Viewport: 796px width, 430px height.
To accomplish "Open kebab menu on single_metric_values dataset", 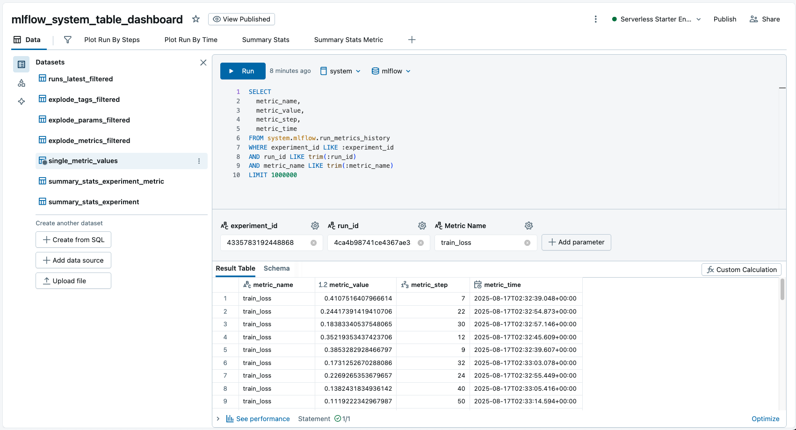I will pyautogui.click(x=199, y=161).
